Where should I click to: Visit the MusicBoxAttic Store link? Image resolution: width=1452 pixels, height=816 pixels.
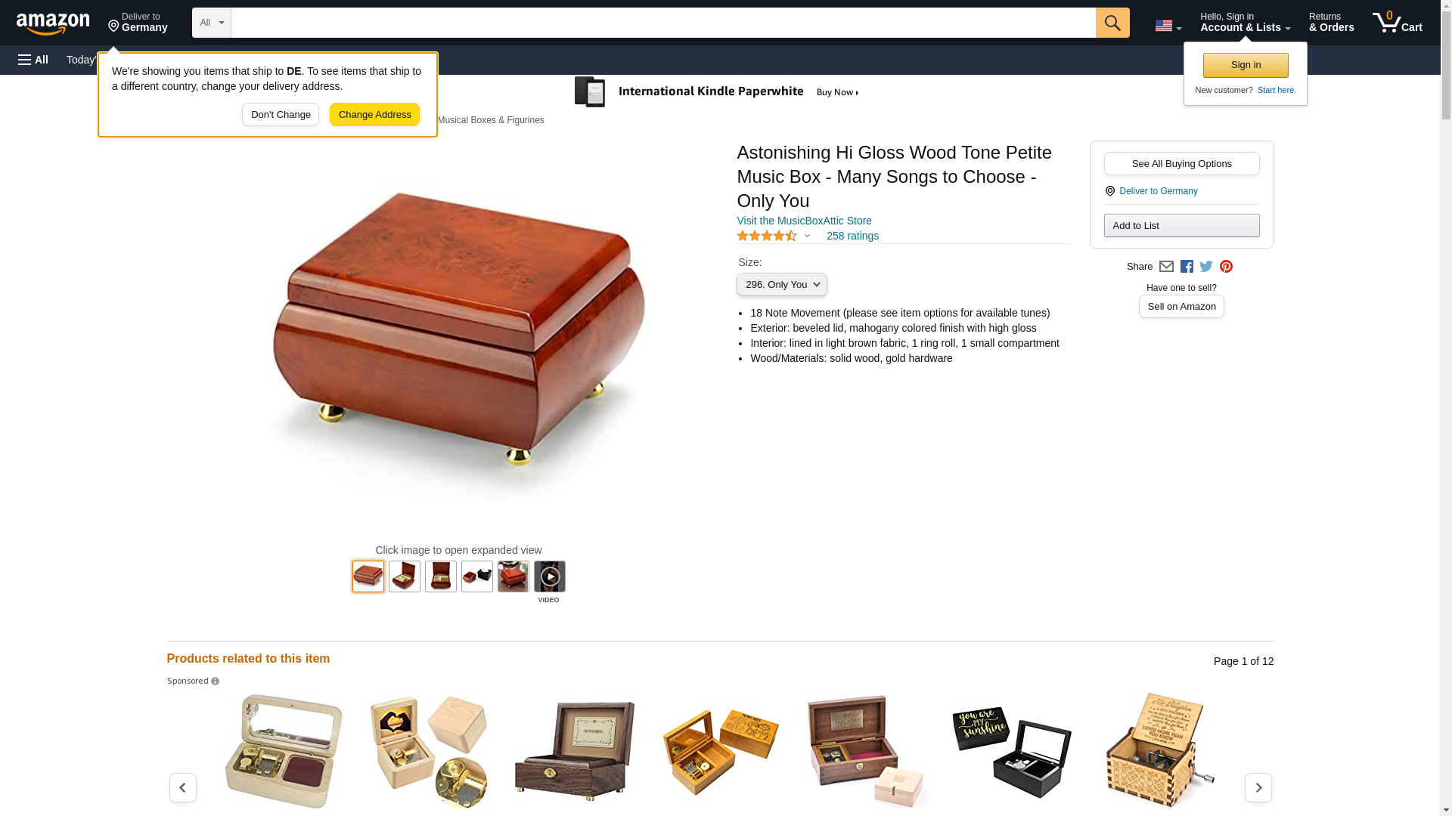(804, 221)
